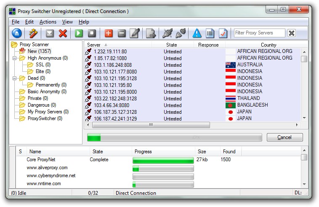Select proxy 103.4.66.34:8080 row
The height and width of the screenshot is (207, 319).
click(x=192, y=105)
